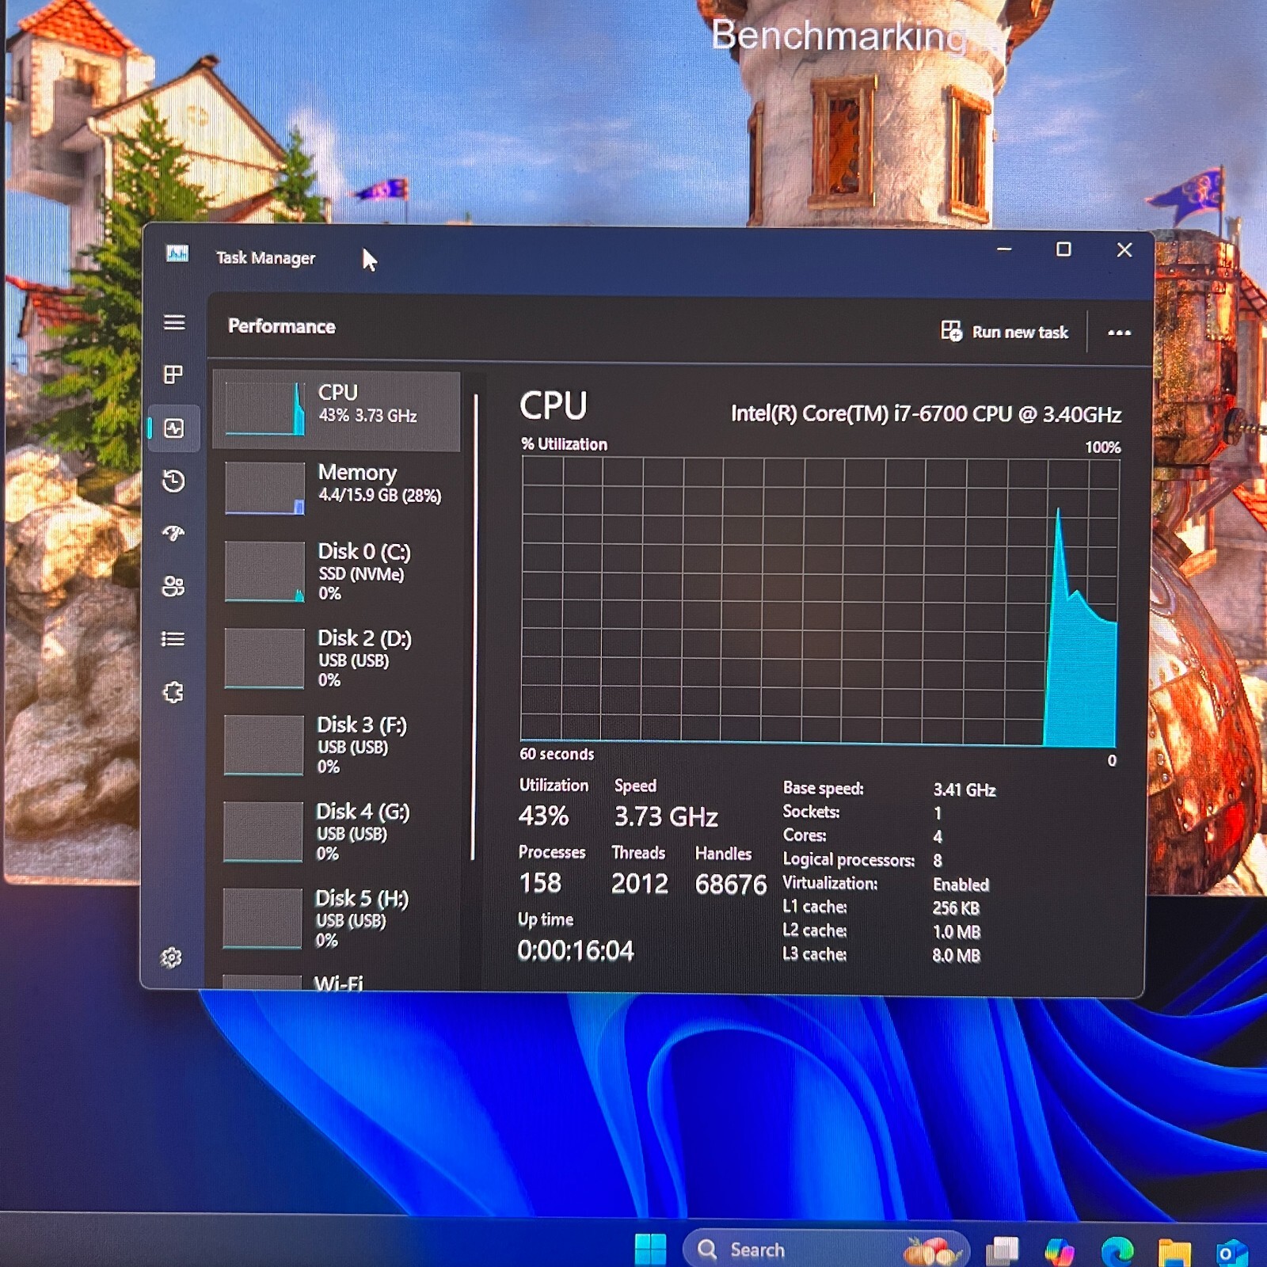
Task: Open Task View from the taskbar
Action: (1002, 1251)
